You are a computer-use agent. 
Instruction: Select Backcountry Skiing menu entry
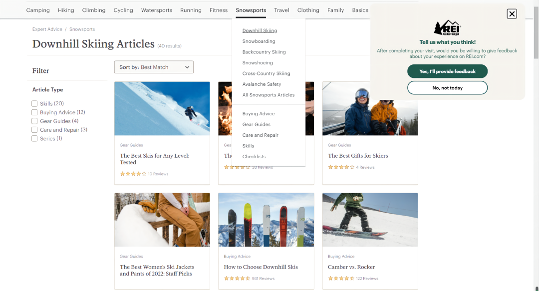264,52
